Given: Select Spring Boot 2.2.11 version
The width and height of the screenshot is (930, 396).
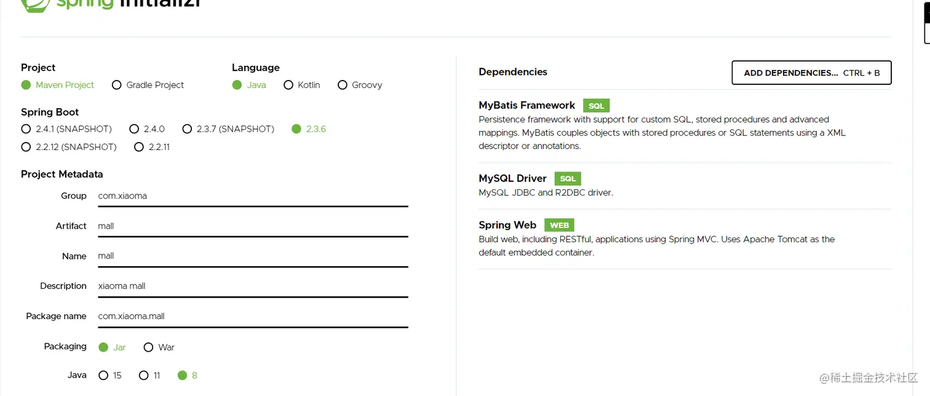Looking at the screenshot, I should pos(139,147).
